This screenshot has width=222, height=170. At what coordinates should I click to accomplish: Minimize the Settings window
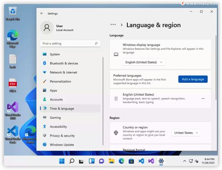click(191, 12)
